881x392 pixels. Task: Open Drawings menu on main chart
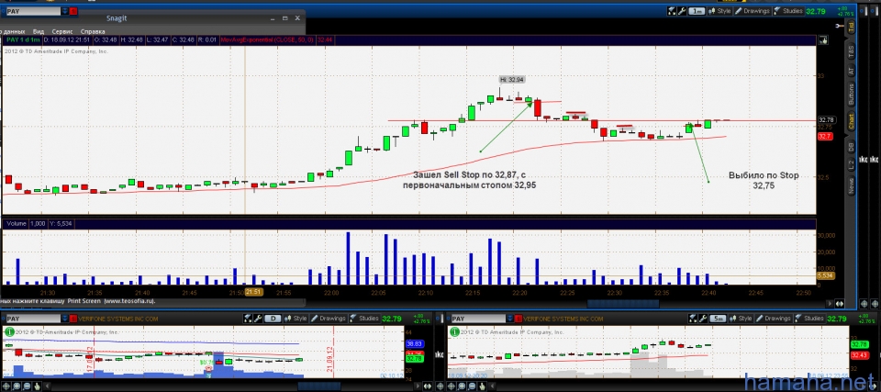tap(753, 11)
